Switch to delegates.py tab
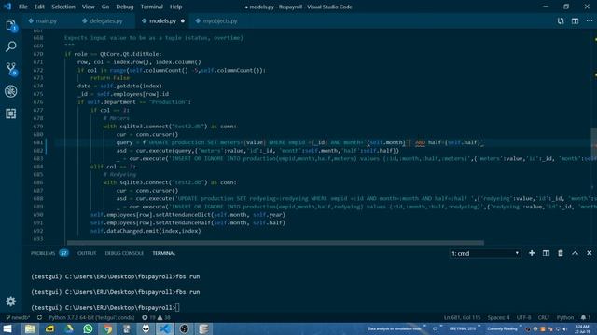597x335 pixels. [x=106, y=20]
